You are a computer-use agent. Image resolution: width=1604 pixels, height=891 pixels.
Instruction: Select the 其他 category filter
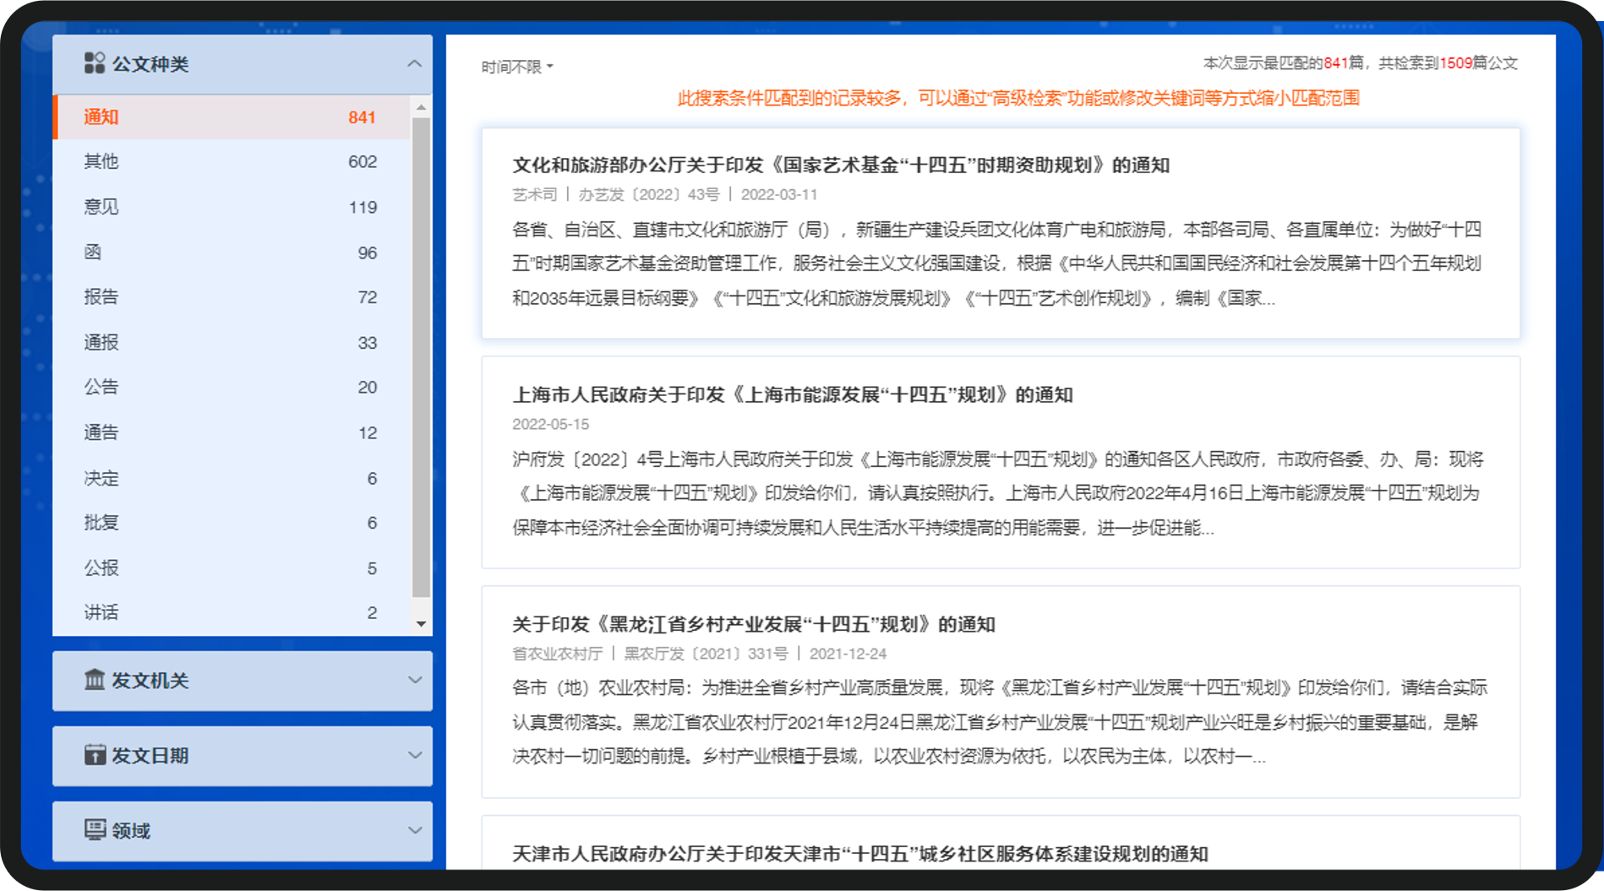tap(232, 161)
